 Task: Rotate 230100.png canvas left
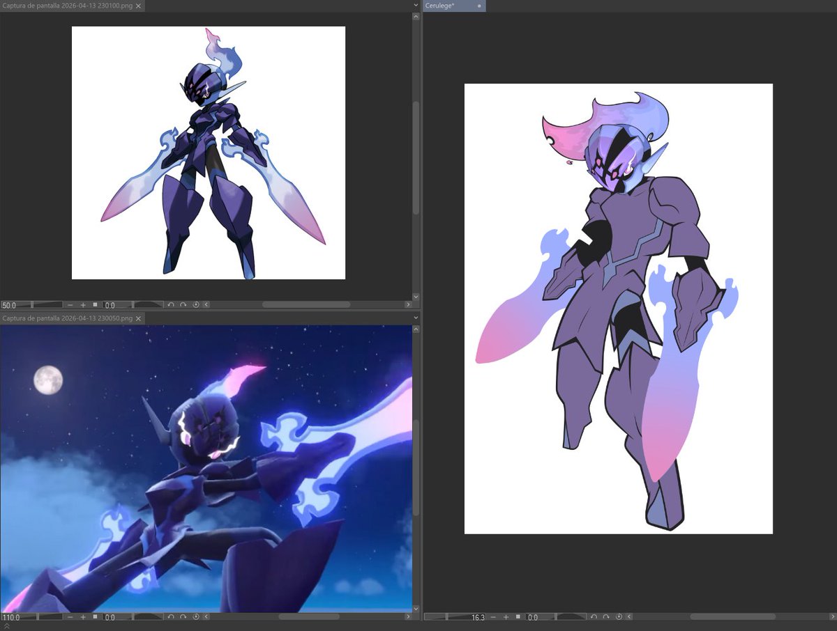coord(171,304)
